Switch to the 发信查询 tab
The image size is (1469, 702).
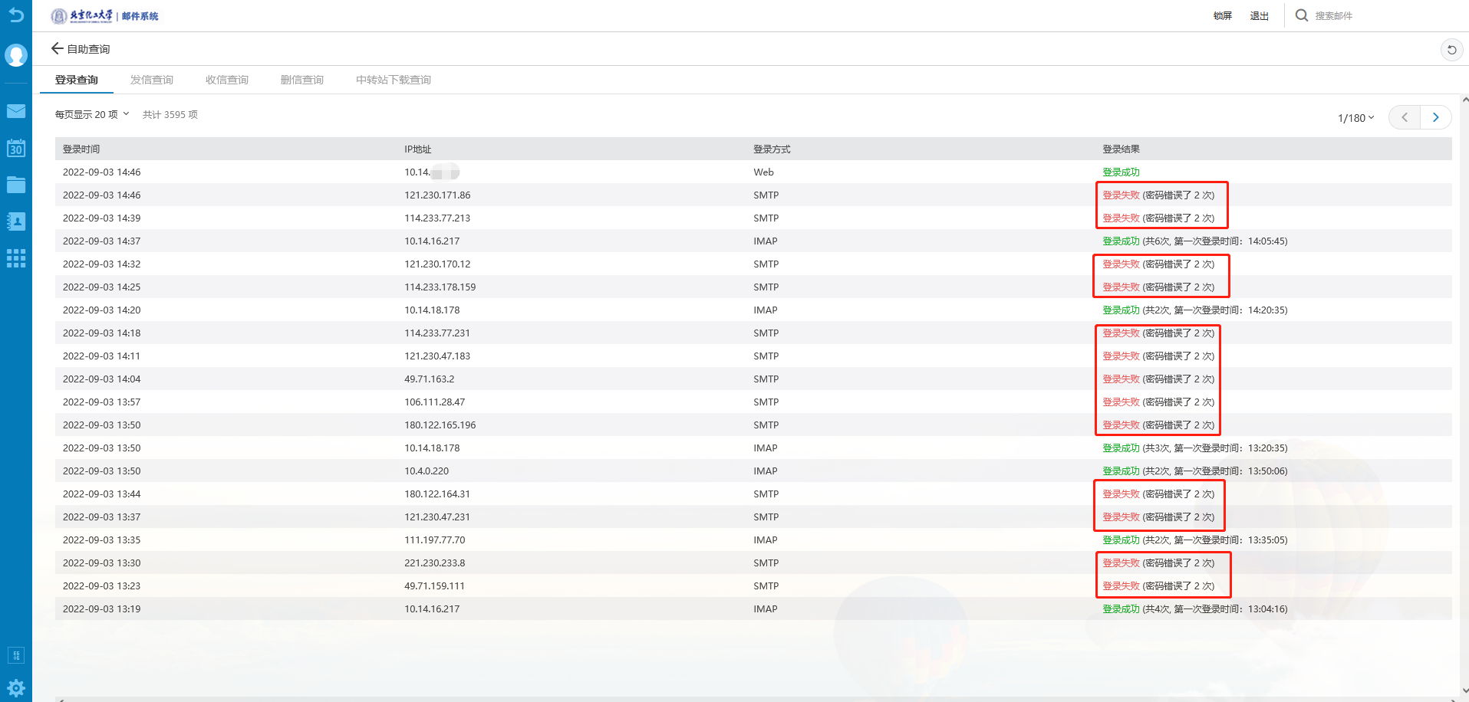[152, 80]
